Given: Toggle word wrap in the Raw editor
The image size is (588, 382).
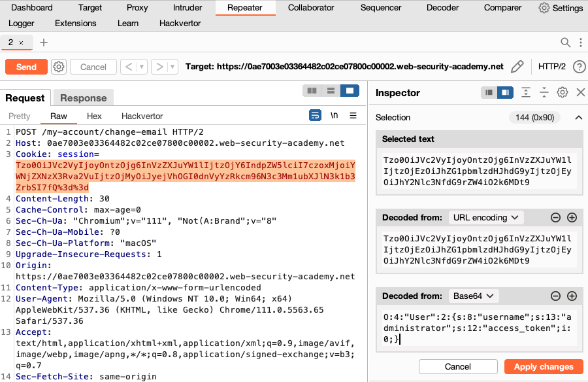Looking at the screenshot, I should tap(316, 115).
